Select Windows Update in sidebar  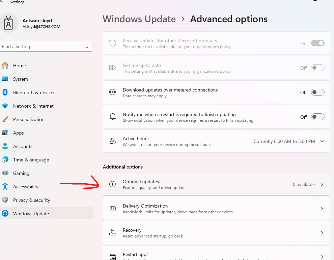tap(46, 214)
